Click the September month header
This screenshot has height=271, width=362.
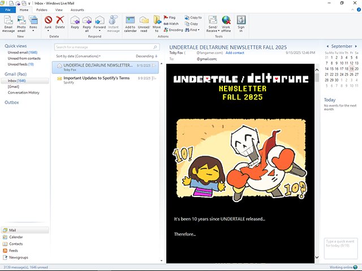tap(342, 46)
